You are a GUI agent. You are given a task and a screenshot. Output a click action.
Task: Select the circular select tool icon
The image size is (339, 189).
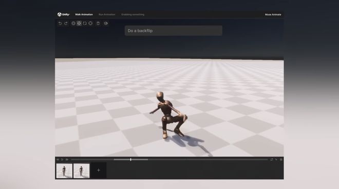(x=73, y=23)
